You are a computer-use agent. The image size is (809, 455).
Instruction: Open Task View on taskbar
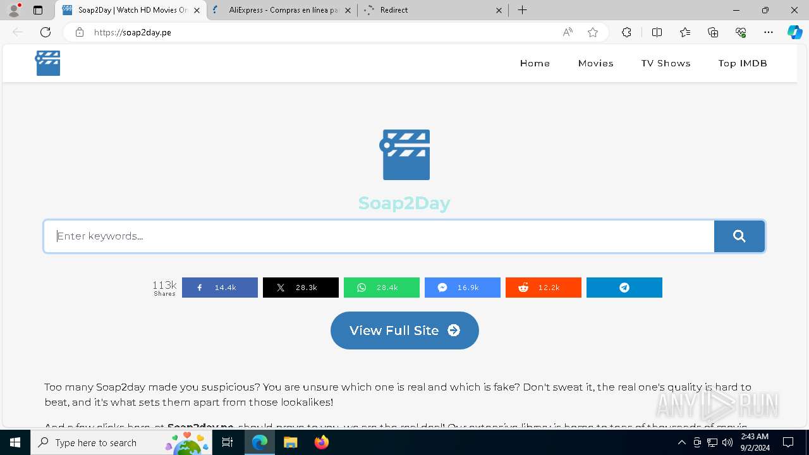[228, 442]
